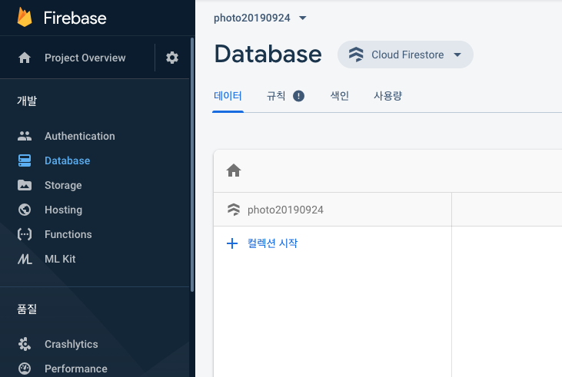Click the Authentication people icon
This screenshot has width=562, height=377.
pyautogui.click(x=25, y=136)
